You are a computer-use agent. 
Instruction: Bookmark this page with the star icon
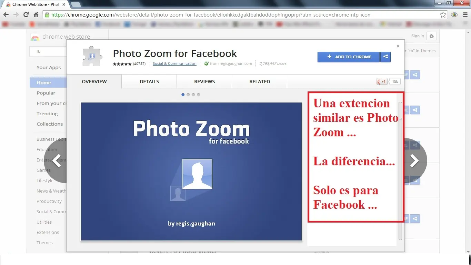coord(443,15)
